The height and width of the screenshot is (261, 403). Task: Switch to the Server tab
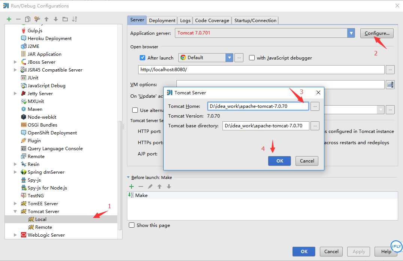[137, 20]
